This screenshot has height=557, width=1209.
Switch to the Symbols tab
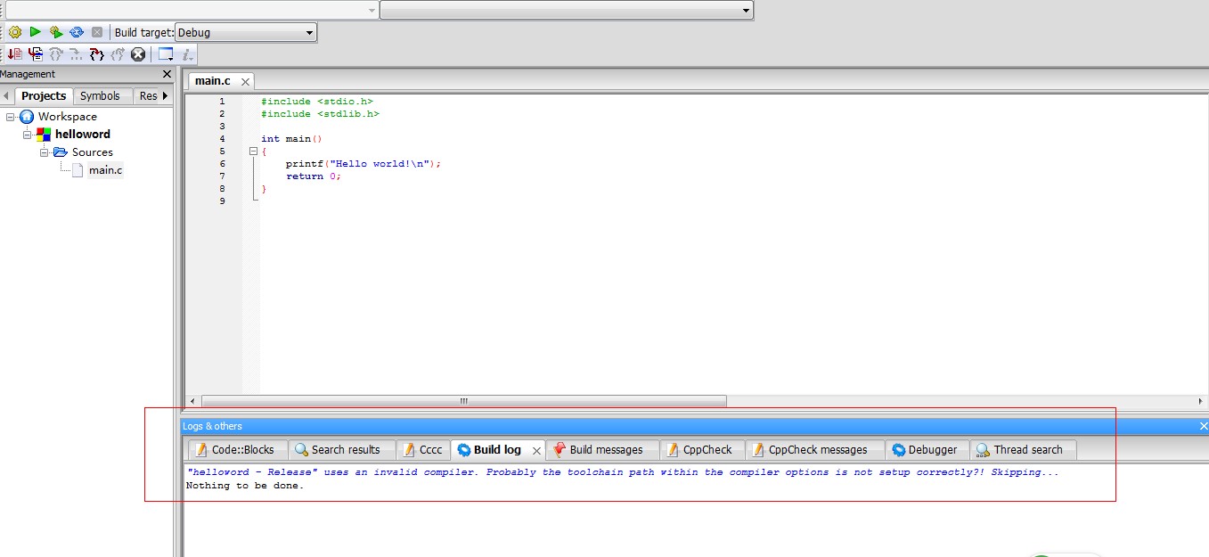(x=100, y=96)
